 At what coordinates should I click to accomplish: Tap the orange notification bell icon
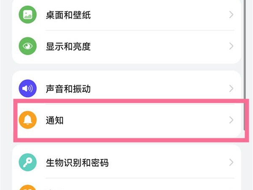[x=28, y=120]
